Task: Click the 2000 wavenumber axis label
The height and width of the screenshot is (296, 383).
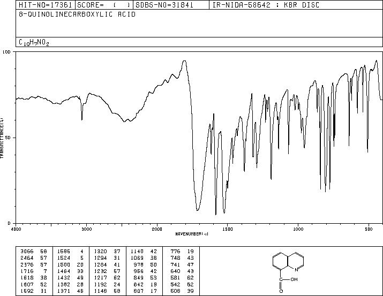Action: (x=157, y=229)
